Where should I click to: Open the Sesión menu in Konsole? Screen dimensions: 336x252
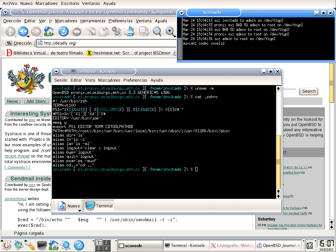[61, 80]
